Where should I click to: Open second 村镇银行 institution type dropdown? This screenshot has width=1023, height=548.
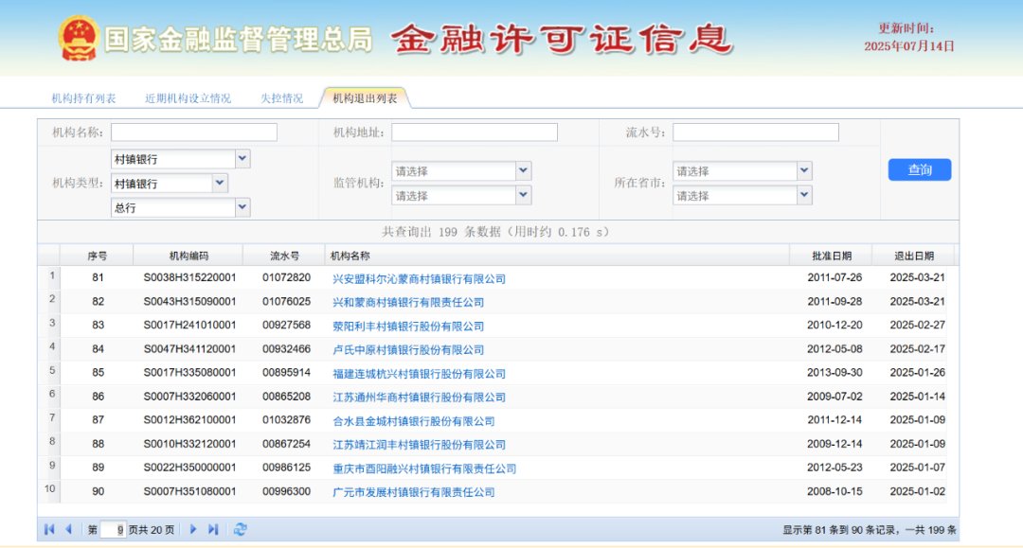tap(220, 183)
